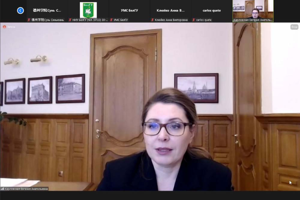Click the Клюйко Анна Викторовна full name label
The image size is (300, 200).
click(x=171, y=20)
